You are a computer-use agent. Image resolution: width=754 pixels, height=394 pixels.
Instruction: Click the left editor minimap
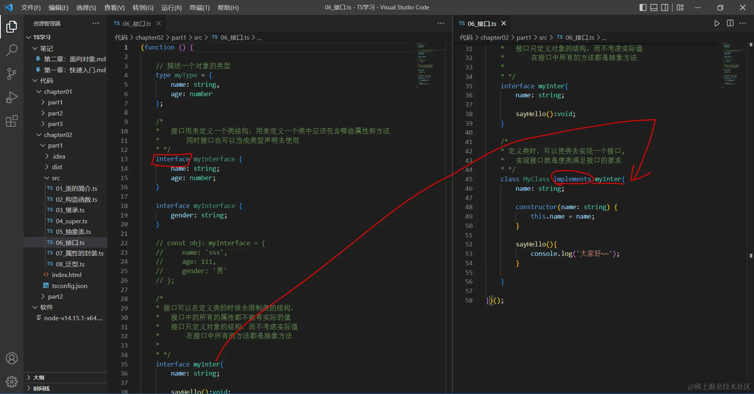pyautogui.click(x=430, y=65)
